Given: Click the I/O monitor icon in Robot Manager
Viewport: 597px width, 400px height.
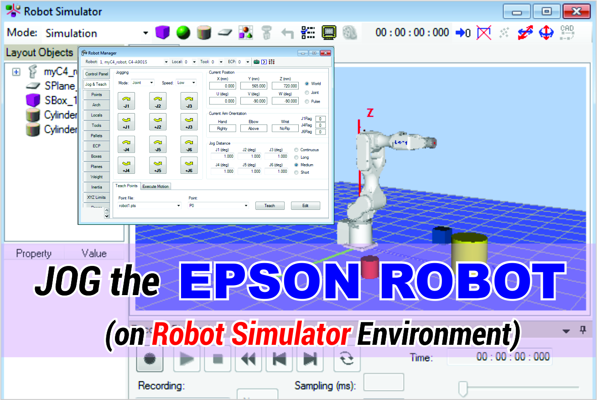Looking at the screenshot, I should click(x=272, y=62).
